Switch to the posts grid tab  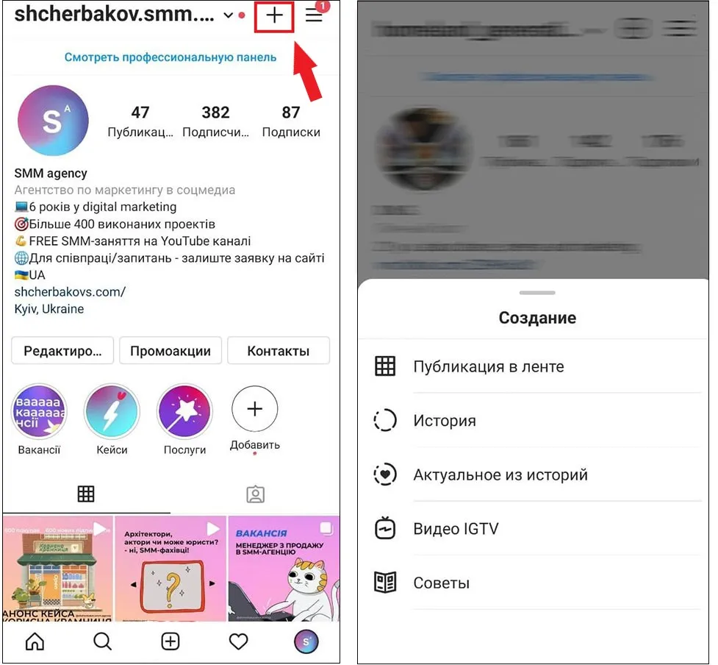point(86,494)
